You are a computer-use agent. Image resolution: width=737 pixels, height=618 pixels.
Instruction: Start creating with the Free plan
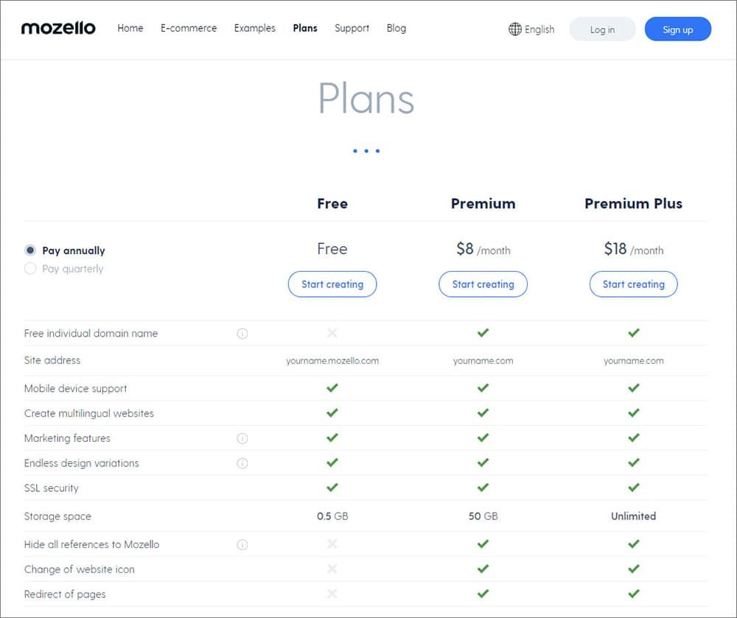[332, 284]
